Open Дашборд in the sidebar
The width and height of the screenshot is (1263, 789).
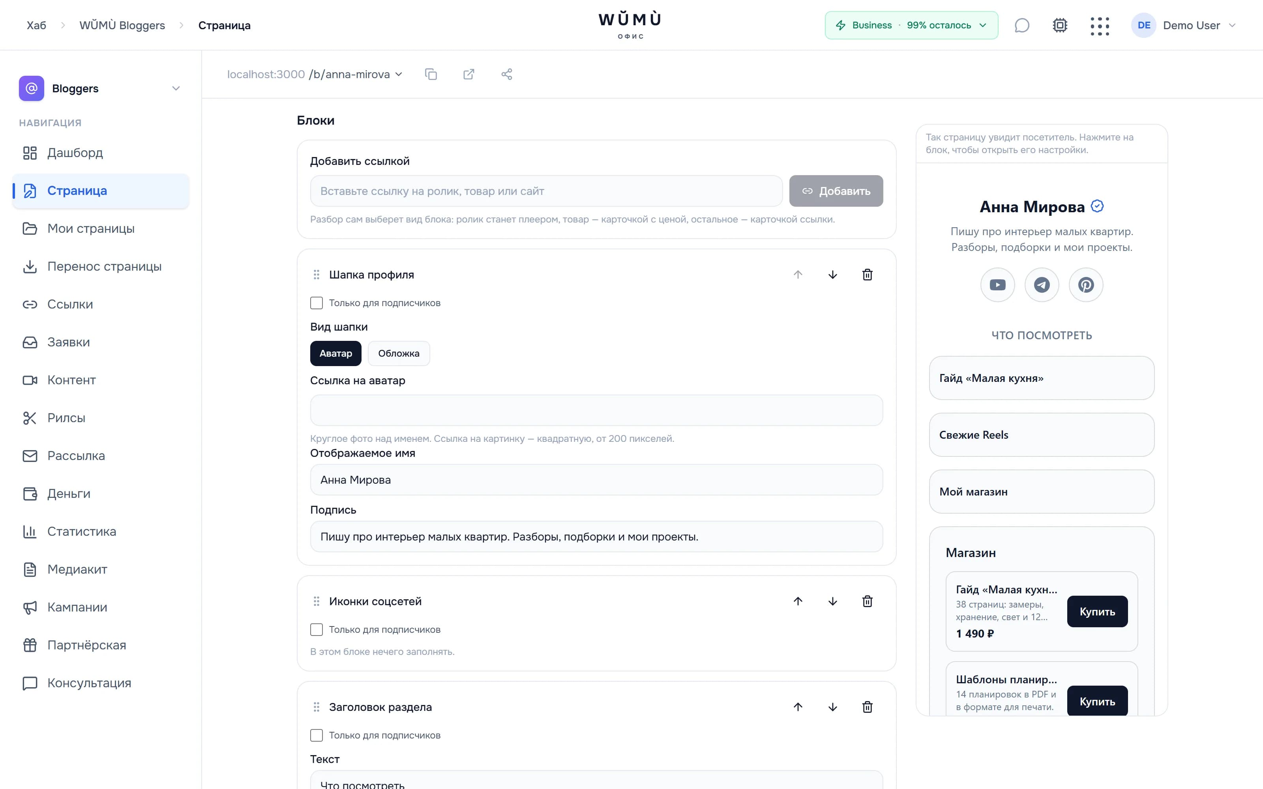[x=101, y=153]
